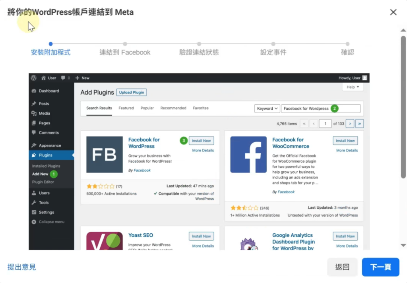Open the 提出意見 feedback link
Viewport: 407px width, 283px height.
click(22, 267)
